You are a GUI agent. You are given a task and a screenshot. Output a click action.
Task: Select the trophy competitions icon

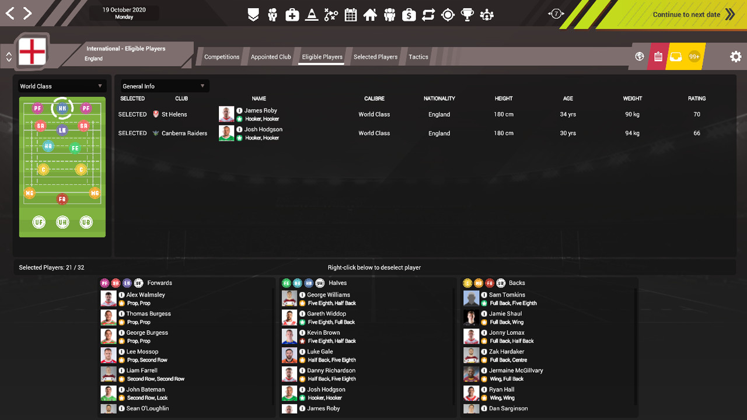(x=467, y=15)
